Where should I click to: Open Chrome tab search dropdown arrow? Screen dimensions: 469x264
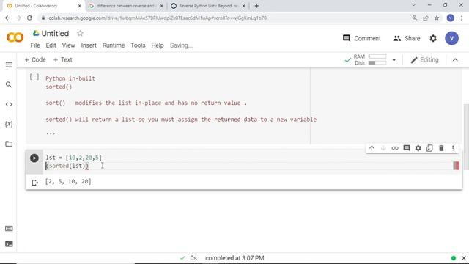[x=413, y=5]
